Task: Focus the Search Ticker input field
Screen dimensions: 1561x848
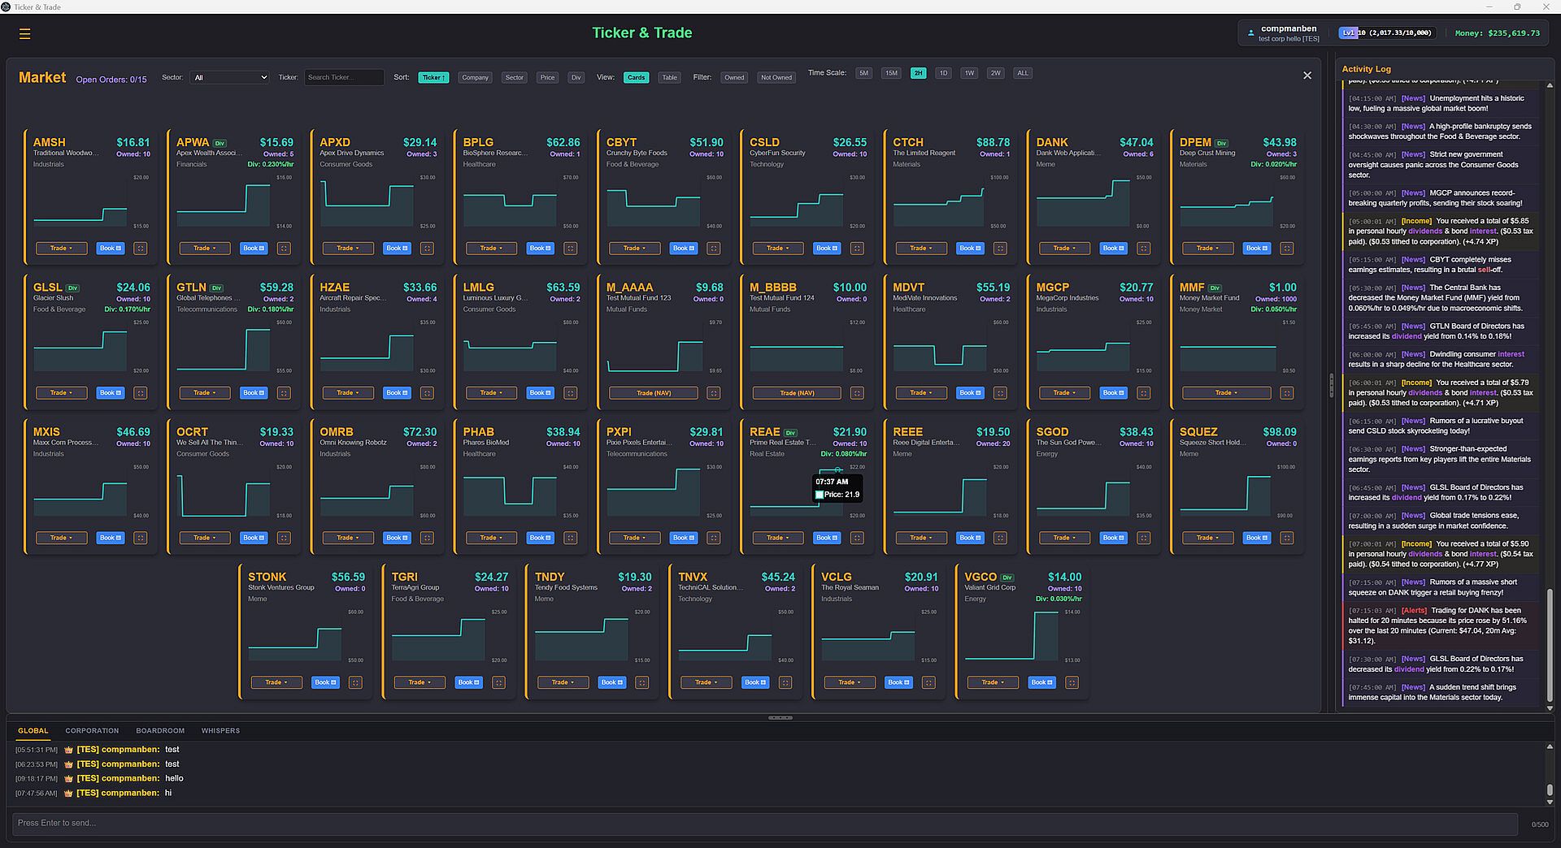Action: pos(345,77)
